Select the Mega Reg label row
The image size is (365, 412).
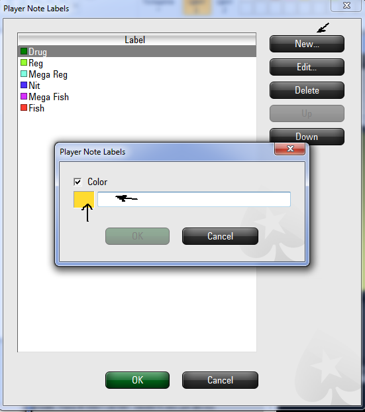tap(137, 74)
